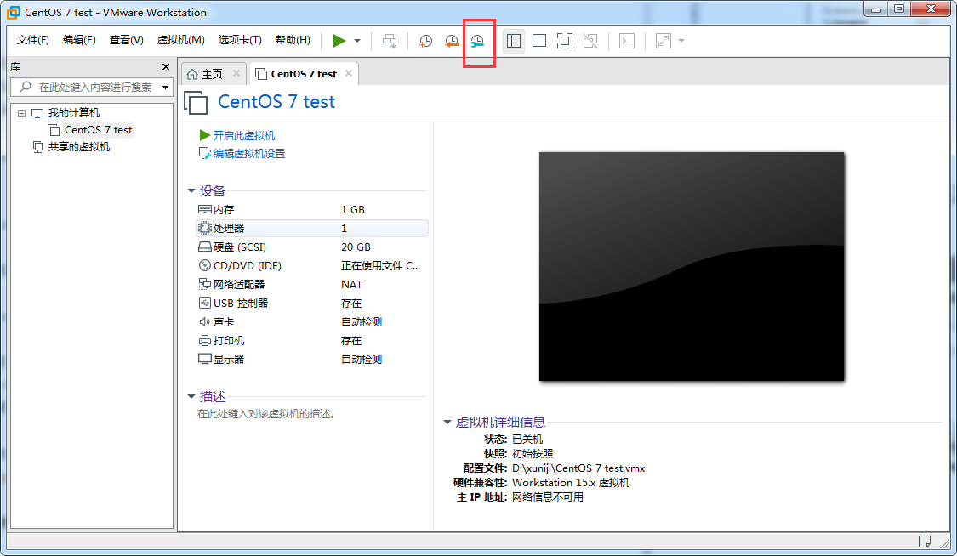The width and height of the screenshot is (957, 556).
Task: Collapse the 设备 section
Action: (x=191, y=190)
